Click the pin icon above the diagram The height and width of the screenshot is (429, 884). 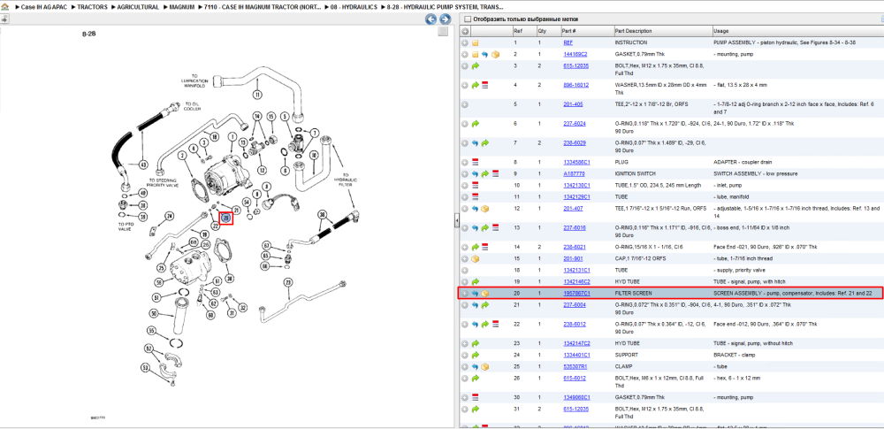[4, 19]
